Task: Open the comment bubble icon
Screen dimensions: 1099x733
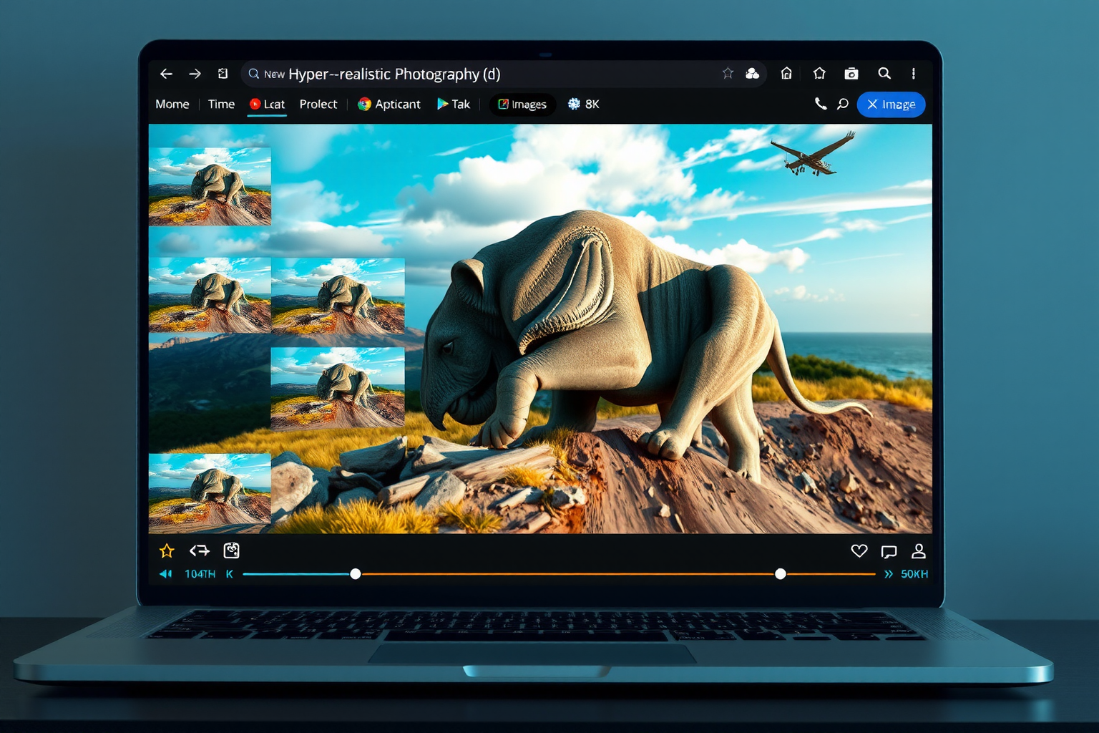Action: tap(889, 551)
